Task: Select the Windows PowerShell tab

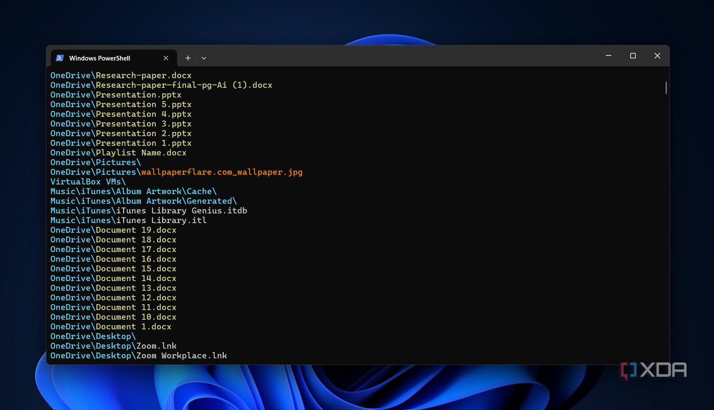Action: pos(114,58)
